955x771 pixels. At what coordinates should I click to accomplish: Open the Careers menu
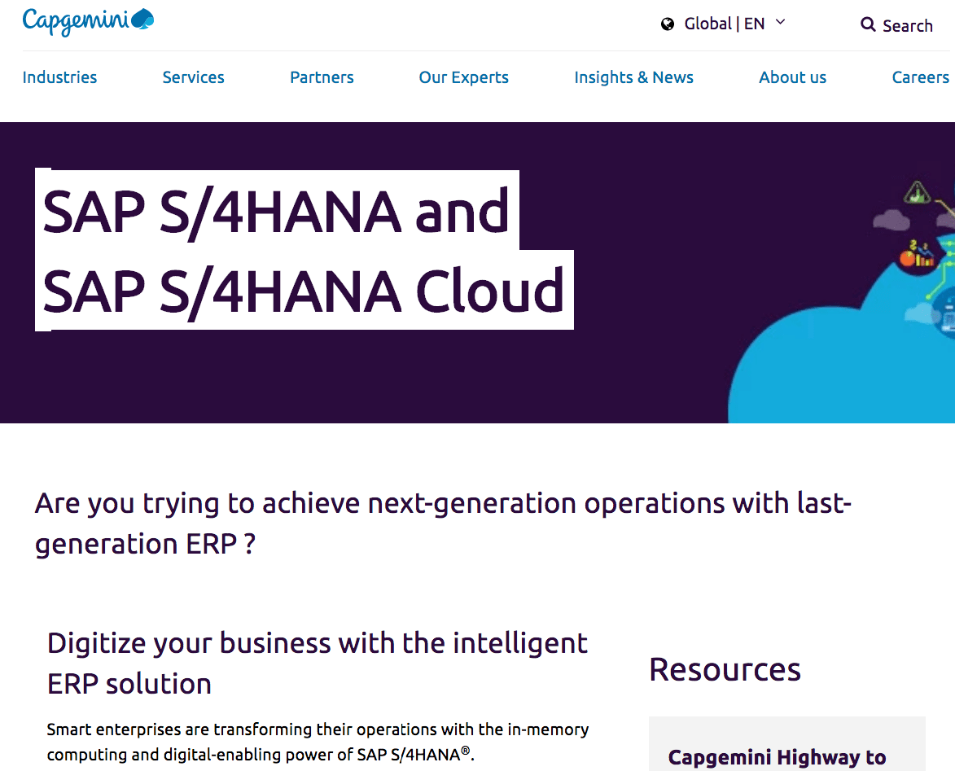(x=920, y=77)
